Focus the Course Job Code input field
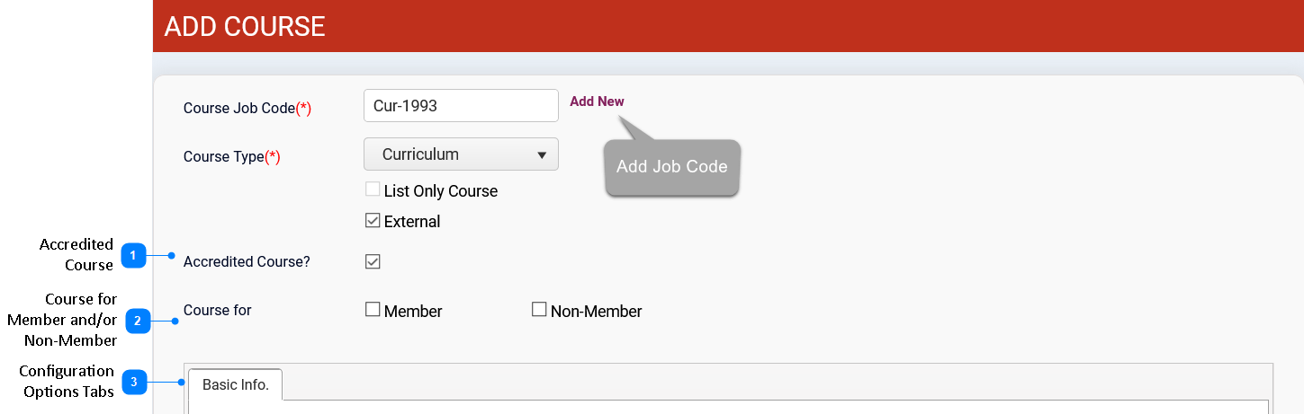The image size is (1304, 414). (x=461, y=106)
